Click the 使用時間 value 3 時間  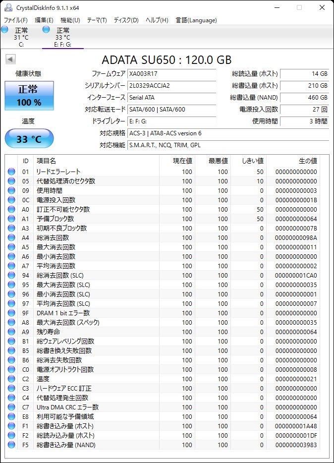tap(304, 121)
